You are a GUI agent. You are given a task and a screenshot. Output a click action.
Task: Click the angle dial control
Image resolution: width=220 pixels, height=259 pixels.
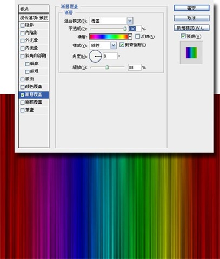click(95, 56)
